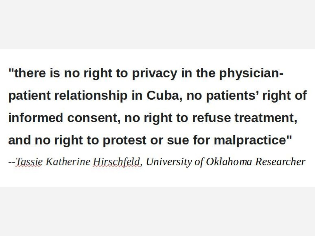Click the misspelled word "Tassie" underlined red
The image size is (315, 236).
tap(29, 162)
